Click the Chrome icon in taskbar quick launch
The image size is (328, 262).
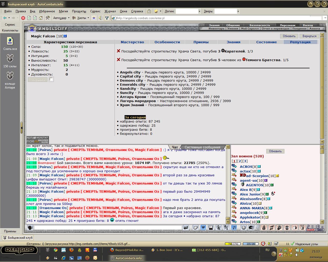(56, 250)
